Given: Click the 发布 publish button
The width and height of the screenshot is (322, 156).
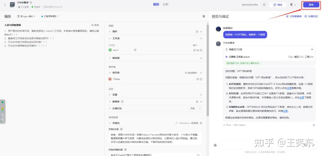Looking at the screenshot, I should point(311,5).
